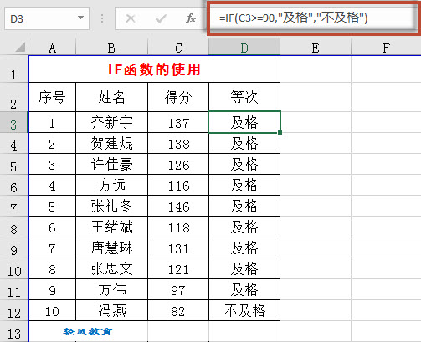421x342 pixels.
Task: Select column C header
Action: [x=178, y=48]
